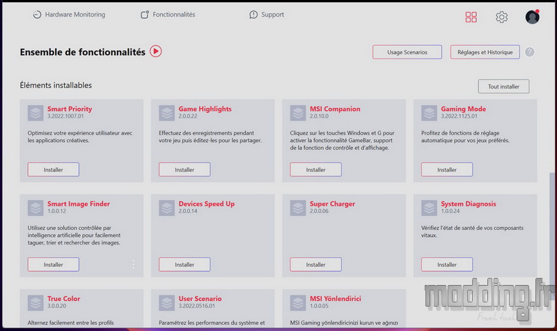Click the Smart Priority title

[x=70, y=109]
